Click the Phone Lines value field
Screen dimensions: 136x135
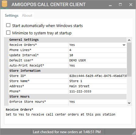(97, 50)
